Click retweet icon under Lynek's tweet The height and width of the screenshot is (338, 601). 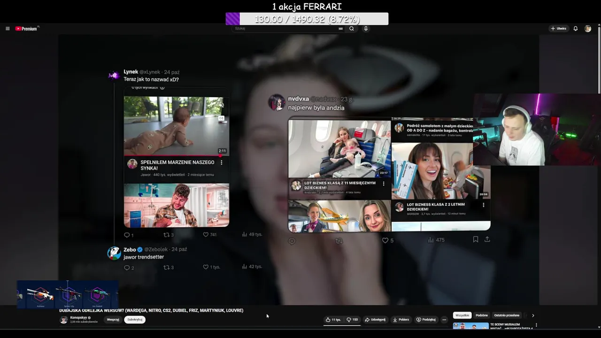click(166, 235)
